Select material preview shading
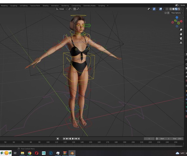 point(176,9)
